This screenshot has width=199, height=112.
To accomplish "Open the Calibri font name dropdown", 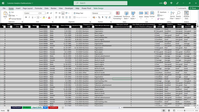I will (x=38, y=13).
